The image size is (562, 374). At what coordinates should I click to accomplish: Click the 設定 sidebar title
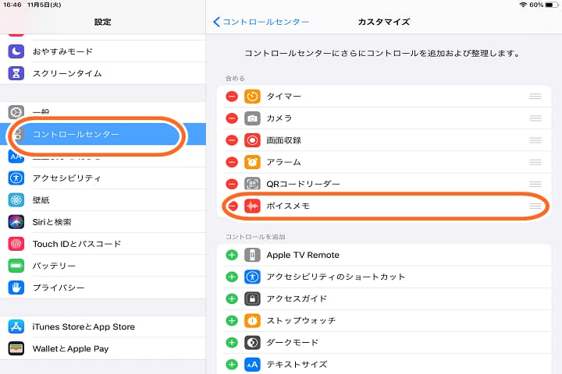pyautogui.click(x=102, y=22)
